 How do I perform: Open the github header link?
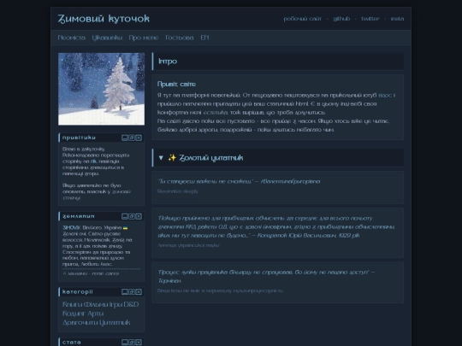tap(341, 19)
